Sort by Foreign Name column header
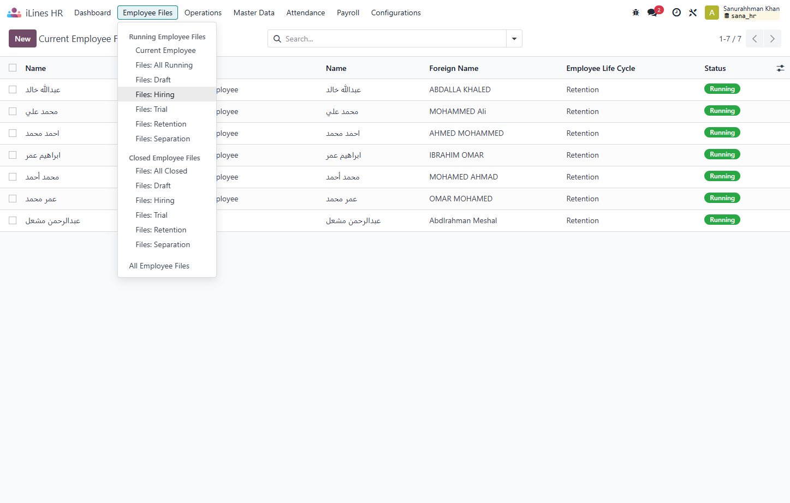 (x=454, y=68)
